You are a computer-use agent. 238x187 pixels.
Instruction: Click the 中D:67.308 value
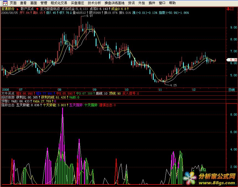[84, 94]
